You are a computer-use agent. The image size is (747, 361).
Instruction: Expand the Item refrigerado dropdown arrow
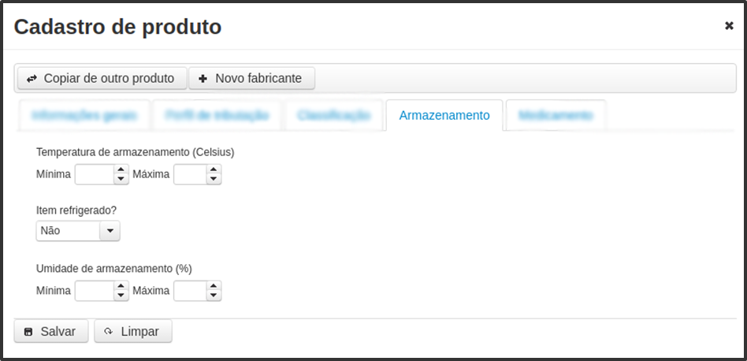click(x=110, y=230)
